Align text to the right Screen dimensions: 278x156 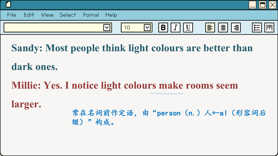coord(236,27)
